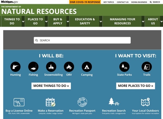Click the Camping tent icon
Viewport: 163px width, 119px height.
[87, 67]
